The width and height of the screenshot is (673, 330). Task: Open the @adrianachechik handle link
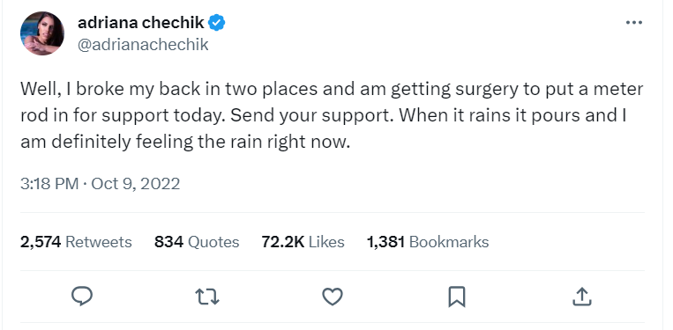(x=143, y=44)
